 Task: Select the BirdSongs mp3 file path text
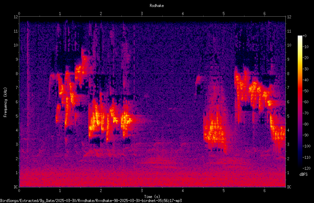(91, 201)
